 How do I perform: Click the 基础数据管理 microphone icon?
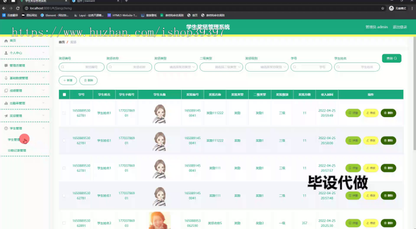tap(6, 78)
